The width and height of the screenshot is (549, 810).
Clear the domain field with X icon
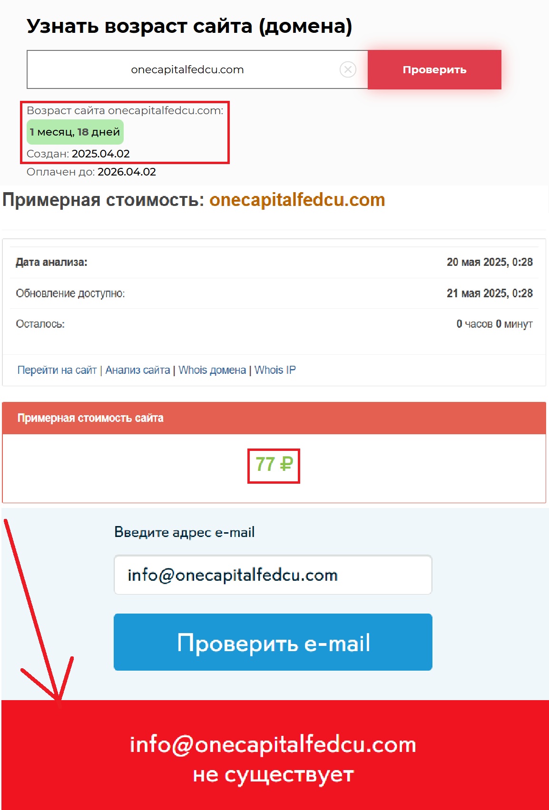348,70
